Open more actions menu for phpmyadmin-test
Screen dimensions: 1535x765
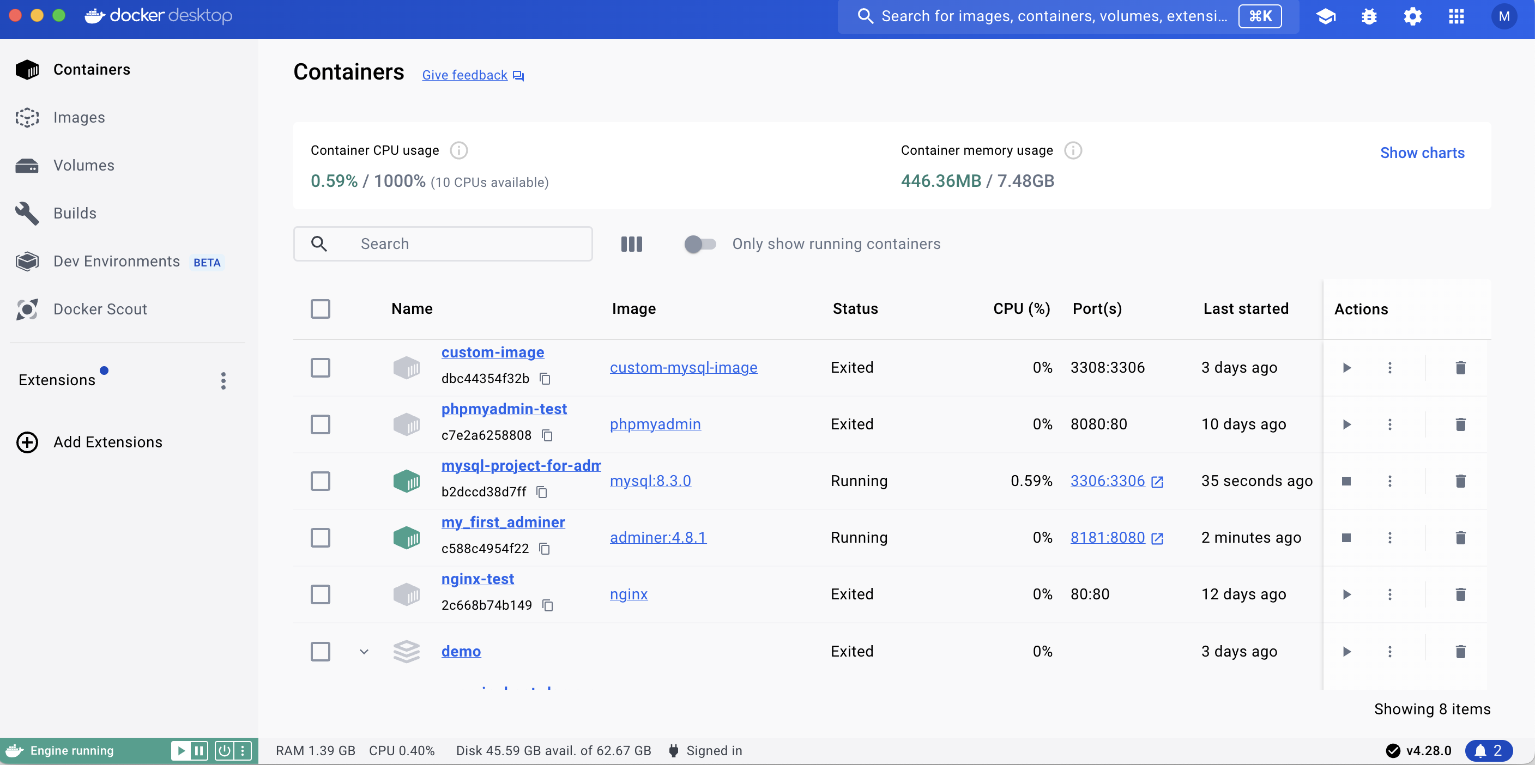point(1389,424)
